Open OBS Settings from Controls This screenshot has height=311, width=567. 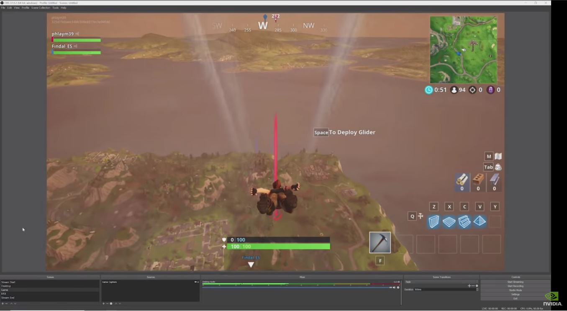click(515, 294)
